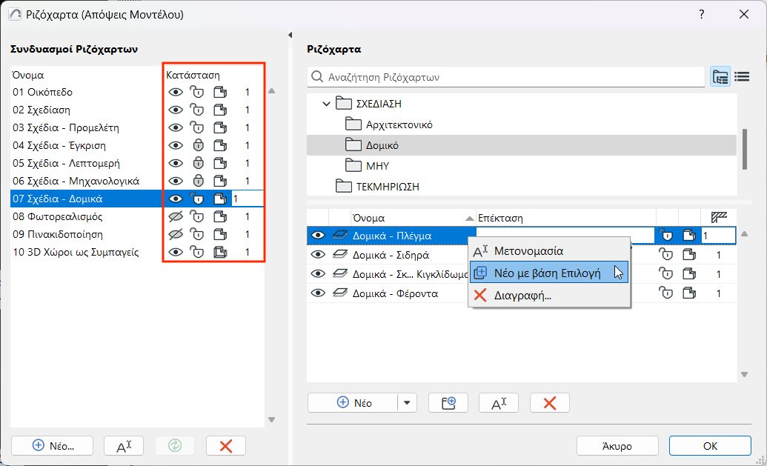
Task: Toggle visibility eye for 01 Οικόπεδο
Action: coord(176,92)
